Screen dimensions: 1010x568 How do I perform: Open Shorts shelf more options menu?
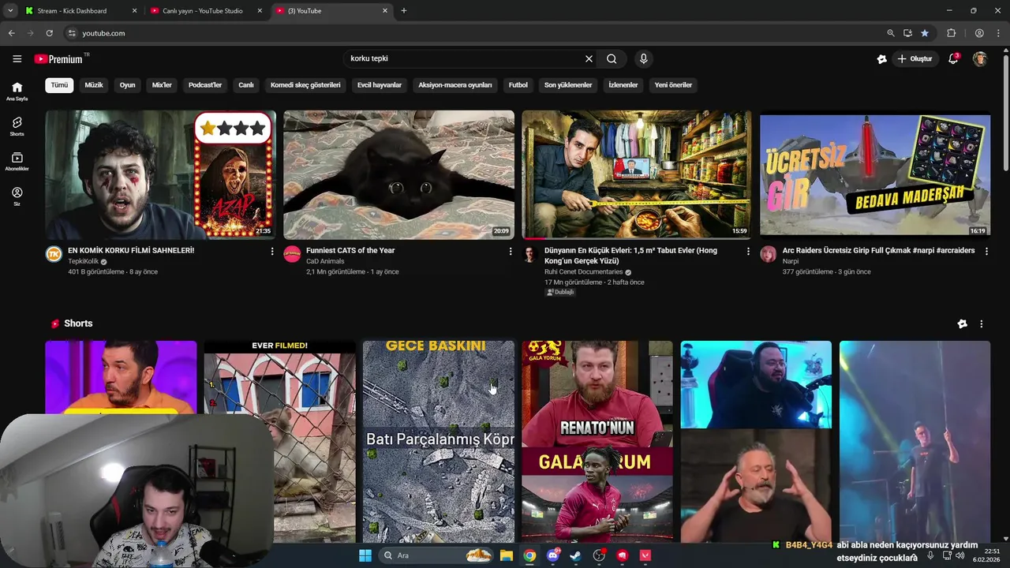(982, 324)
